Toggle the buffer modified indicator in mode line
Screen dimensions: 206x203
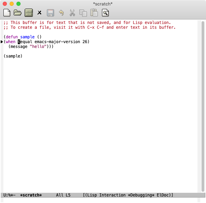[11, 195]
